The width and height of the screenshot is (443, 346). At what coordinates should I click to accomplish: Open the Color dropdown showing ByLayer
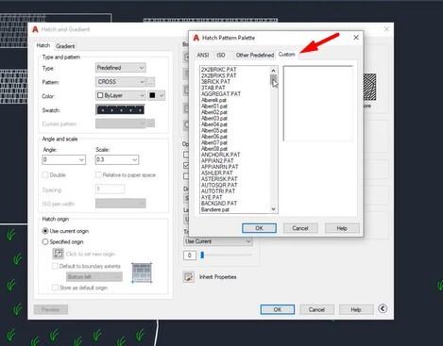point(121,95)
